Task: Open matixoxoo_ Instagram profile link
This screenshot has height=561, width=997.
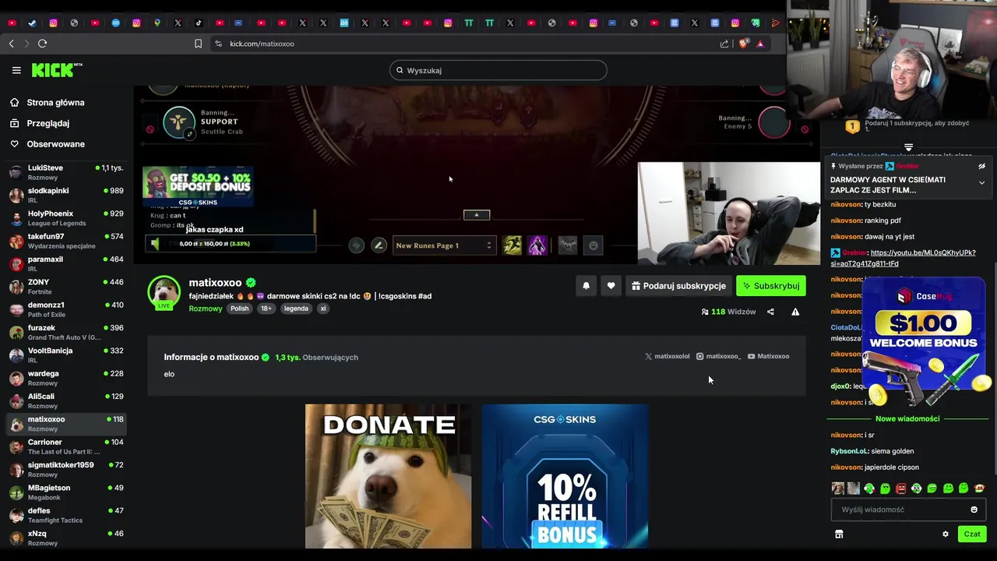Action: pyautogui.click(x=718, y=356)
